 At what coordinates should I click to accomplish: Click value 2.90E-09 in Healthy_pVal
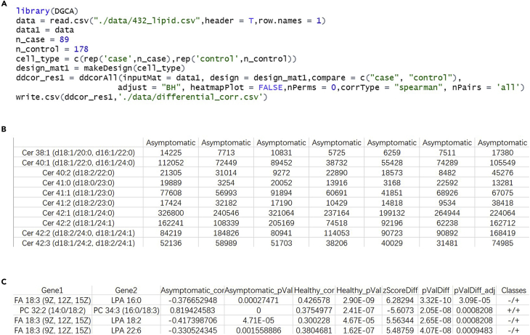click(x=359, y=301)
